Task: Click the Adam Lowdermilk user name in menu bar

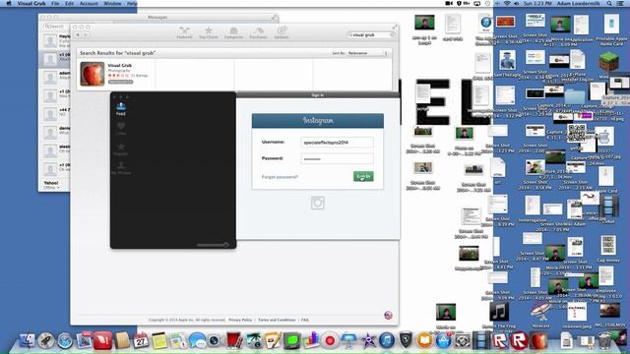Action: coord(578,3)
